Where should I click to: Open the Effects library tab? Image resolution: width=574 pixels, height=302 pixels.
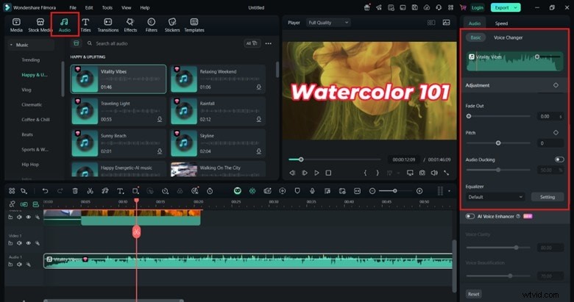click(x=130, y=25)
